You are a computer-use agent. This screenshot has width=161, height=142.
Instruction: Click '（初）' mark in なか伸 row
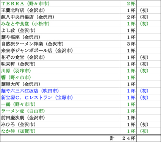(x=144, y=131)
